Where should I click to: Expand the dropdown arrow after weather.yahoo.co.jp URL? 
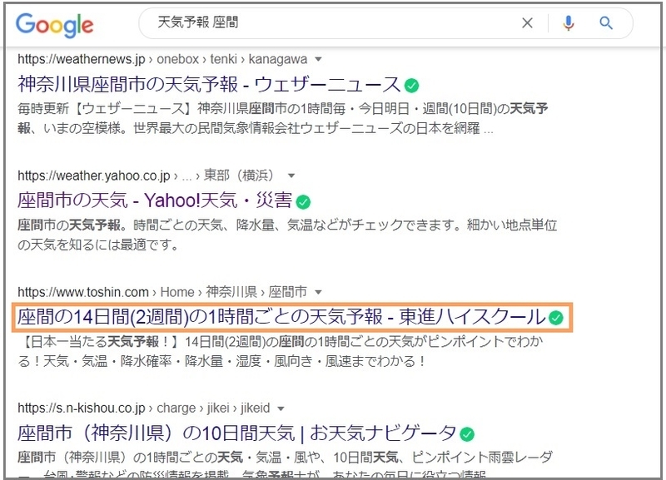click(x=291, y=176)
